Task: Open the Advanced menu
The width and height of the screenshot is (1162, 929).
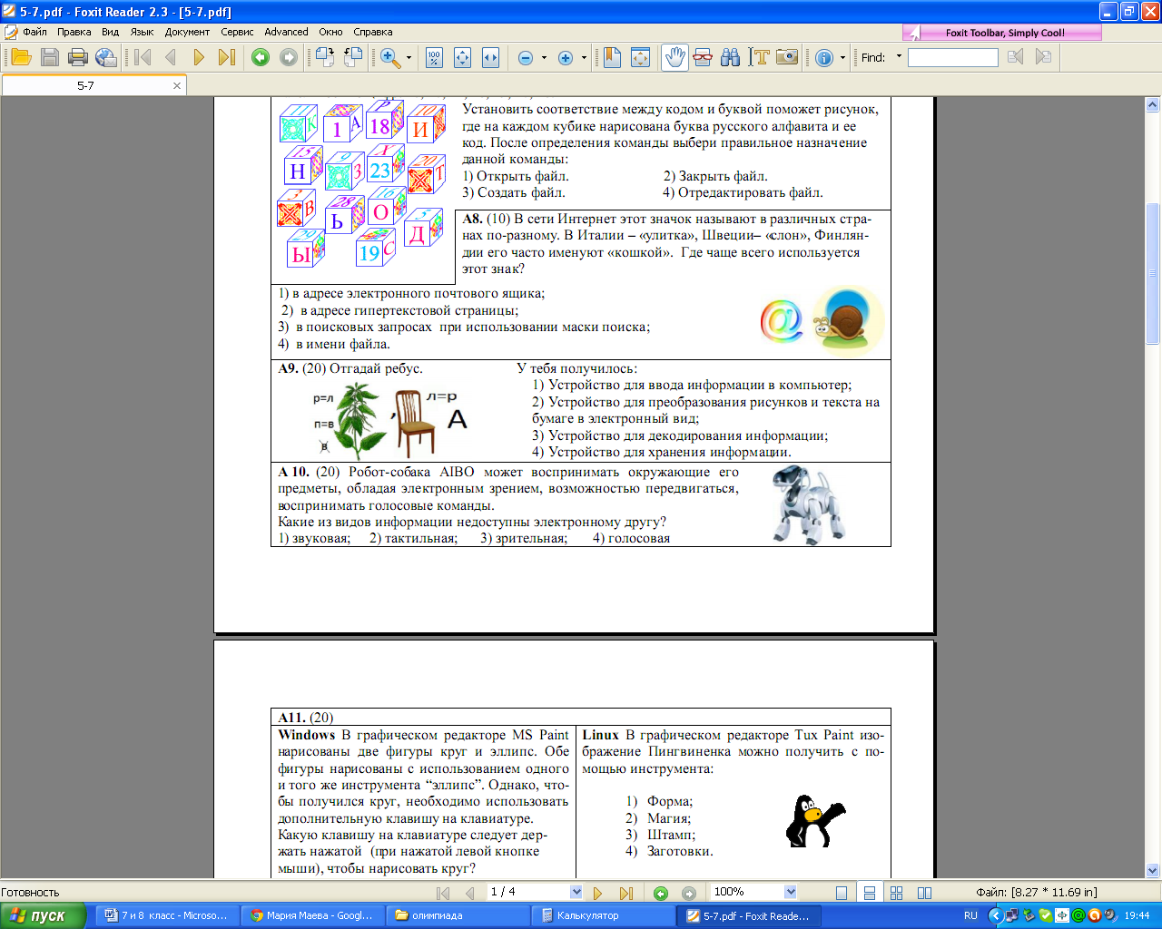Action: (x=286, y=32)
